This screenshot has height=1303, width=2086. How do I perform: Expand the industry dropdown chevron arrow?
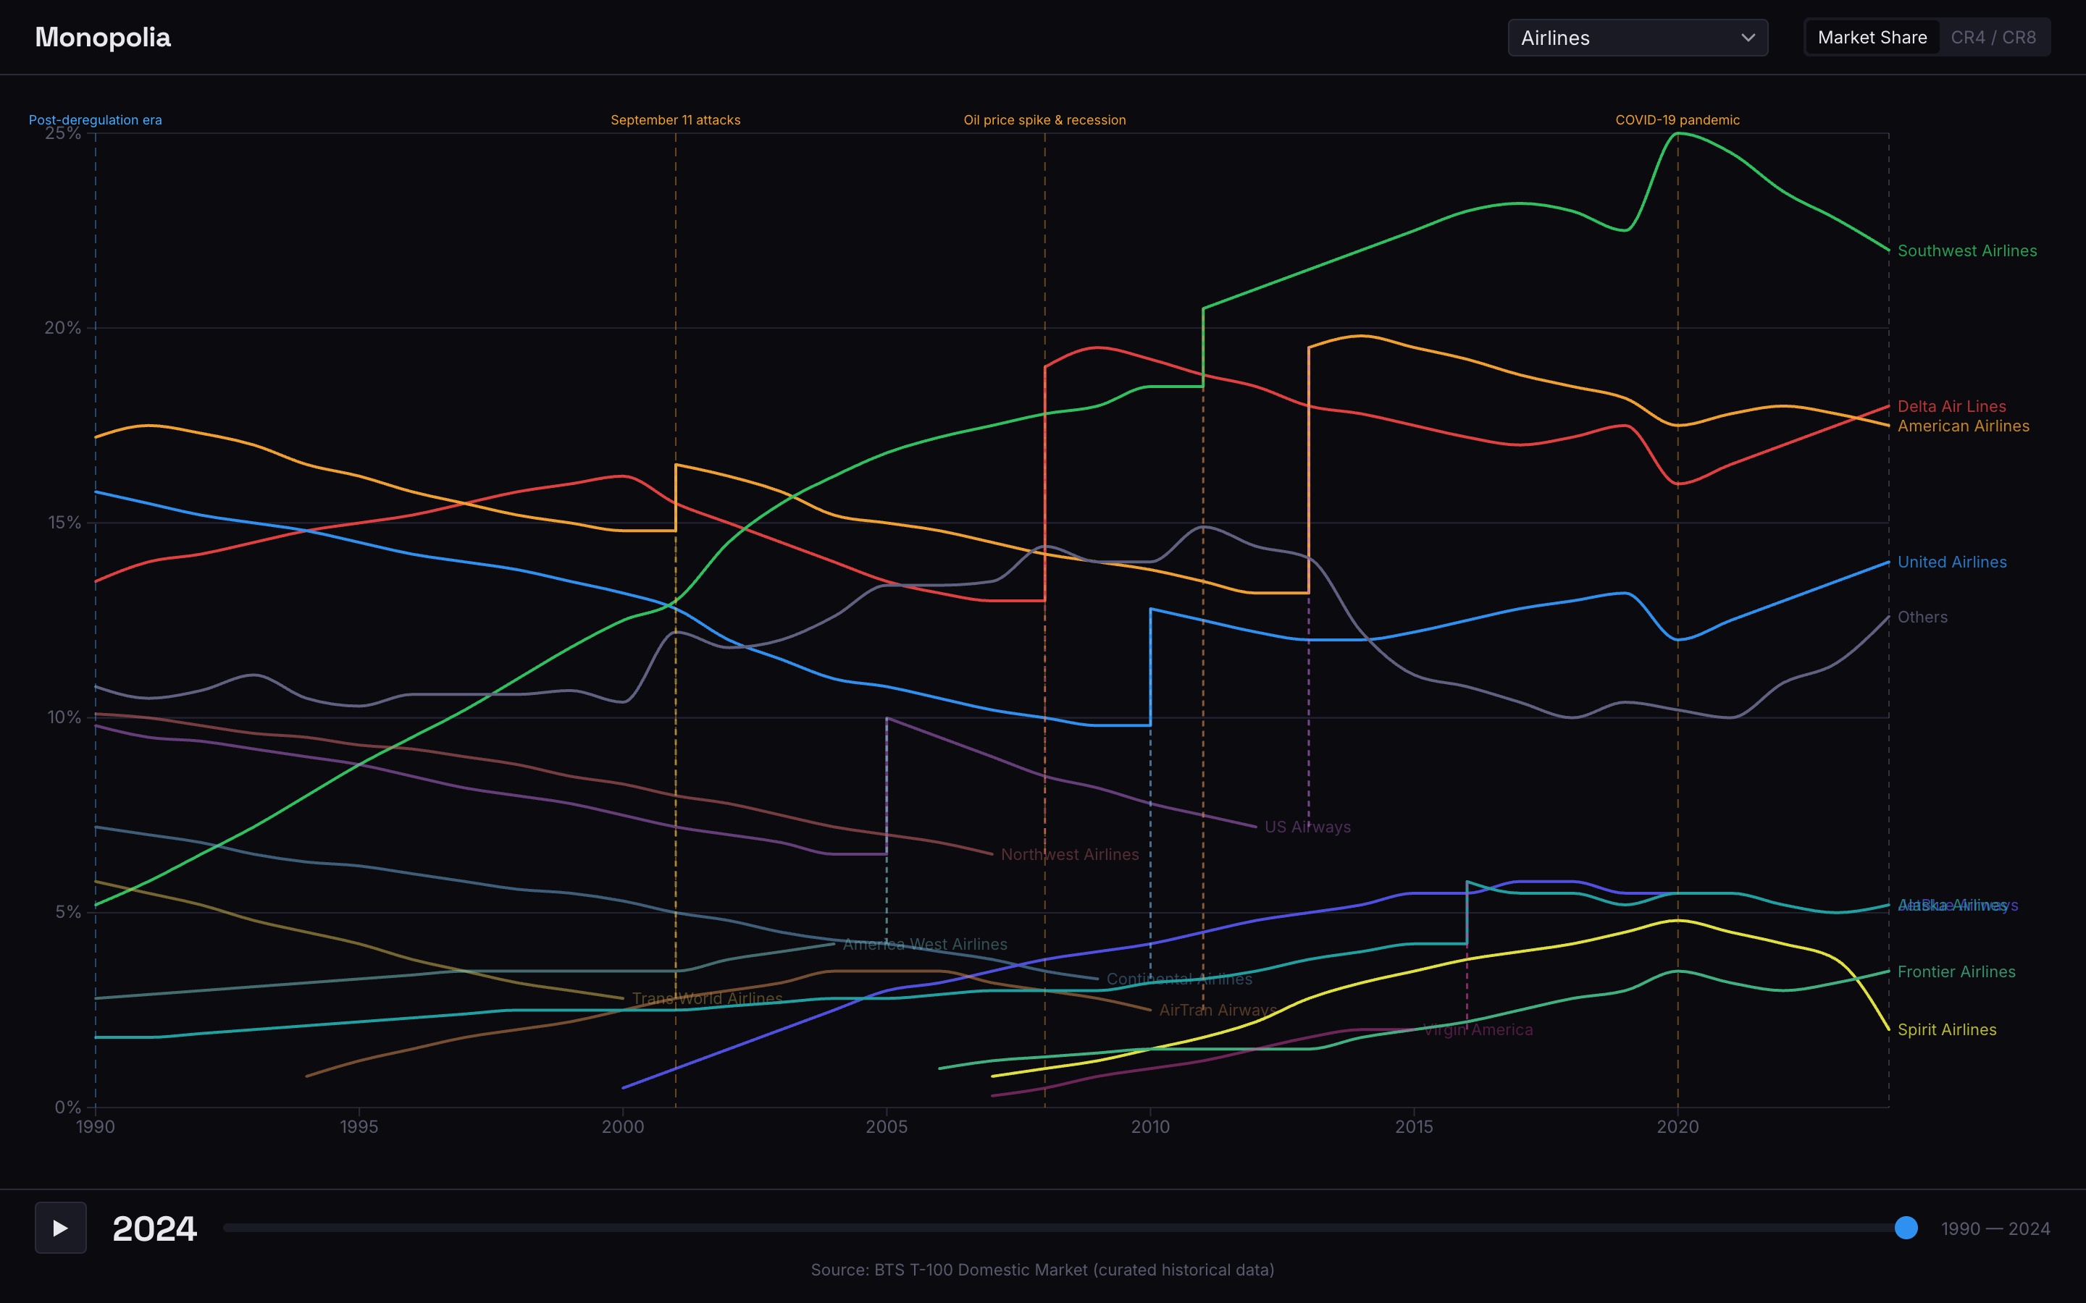[x=1748, y=38]
